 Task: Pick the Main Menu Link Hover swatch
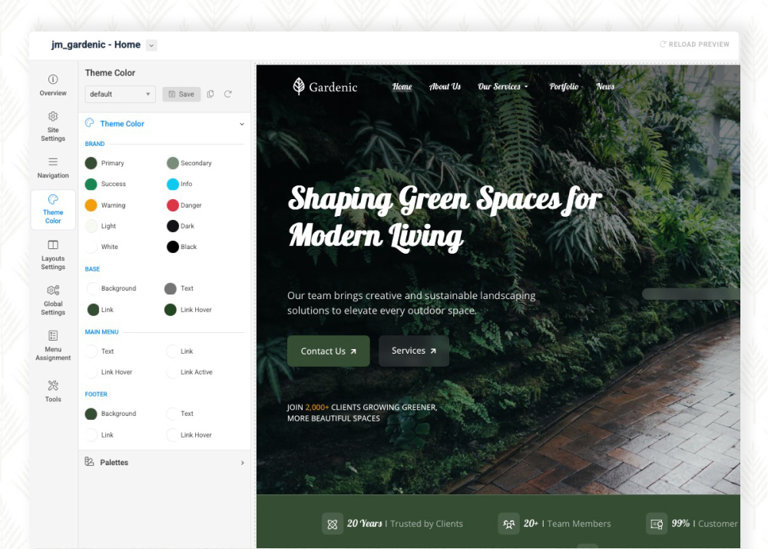tap(91, 372)
